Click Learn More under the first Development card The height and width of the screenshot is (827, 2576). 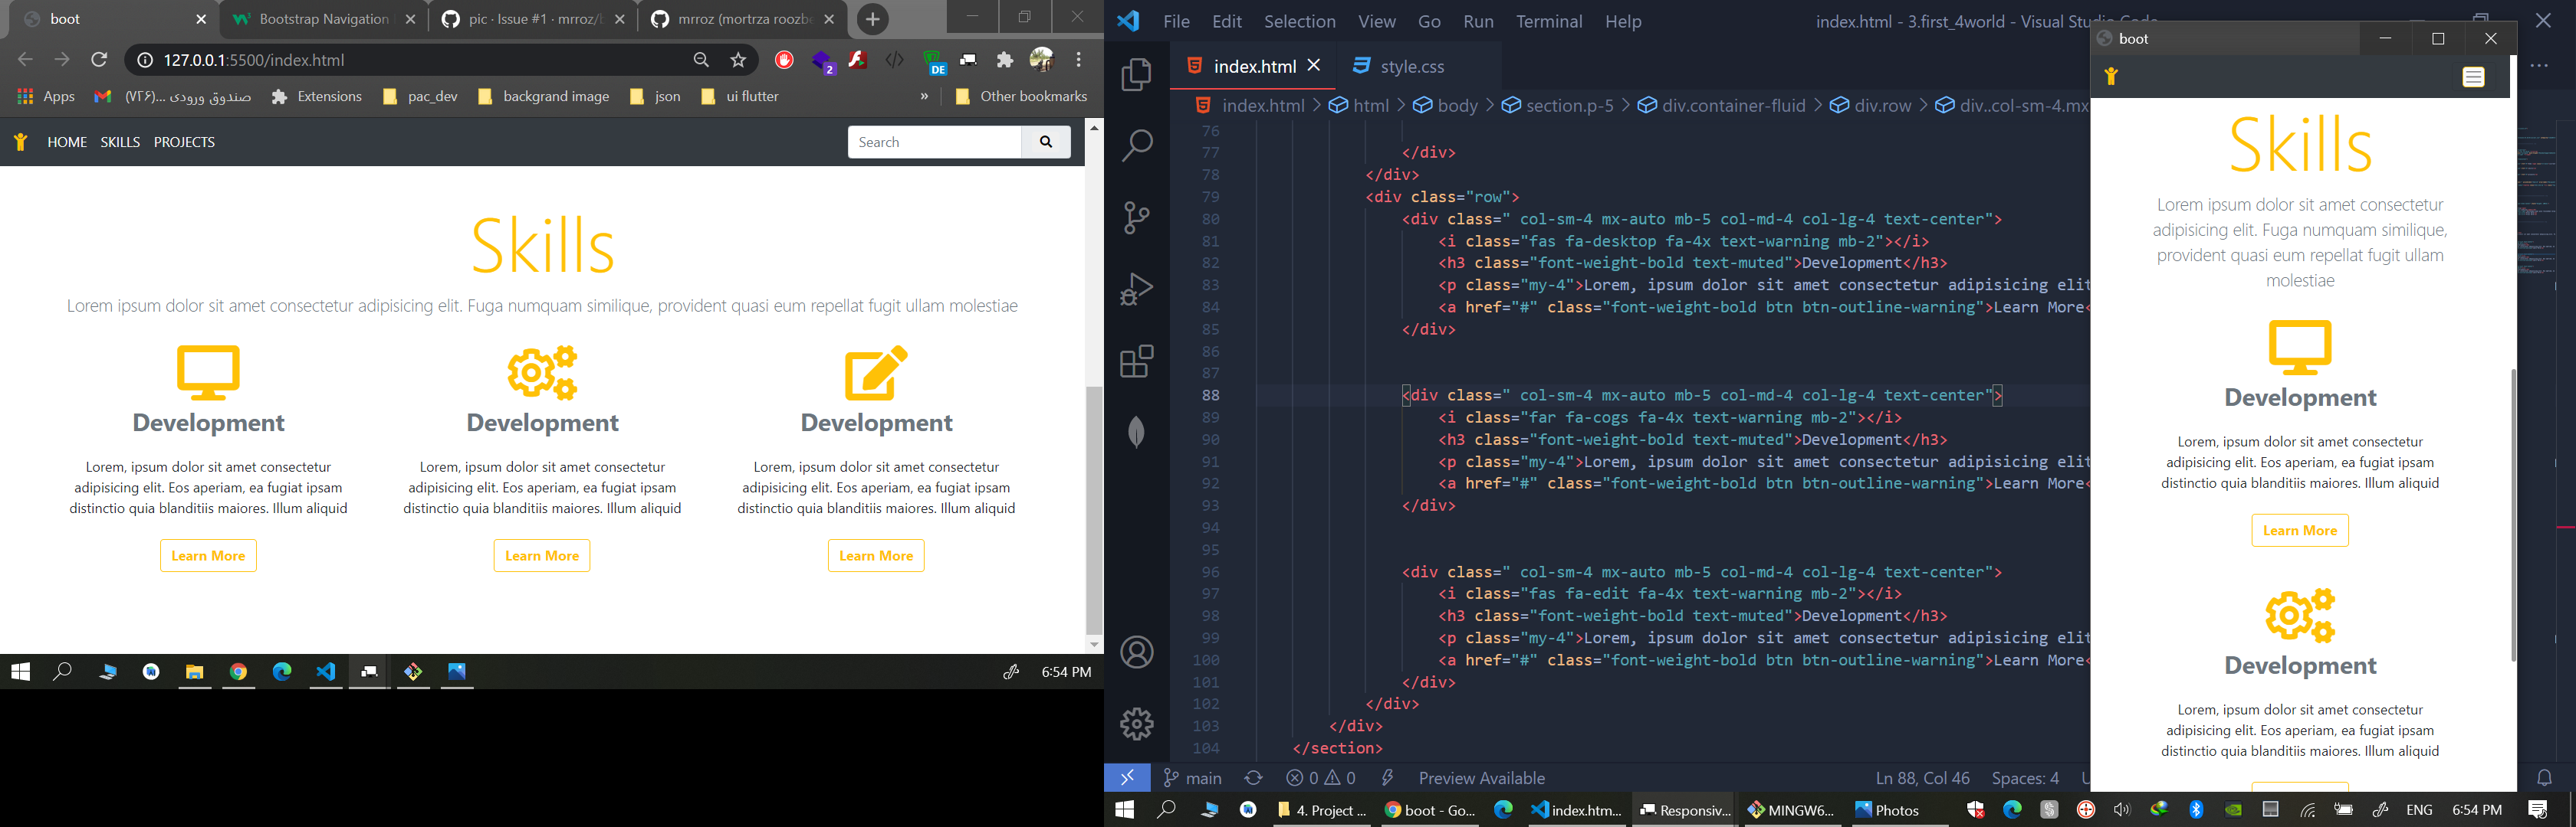(x=208, y=555)
